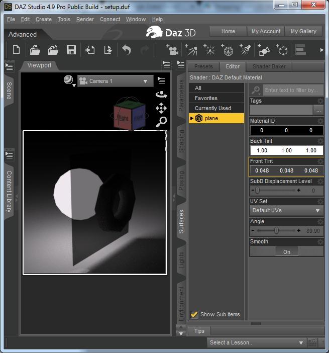Select the Favorites filter category
Screen dimensions: 329x353
pos(216,98)
